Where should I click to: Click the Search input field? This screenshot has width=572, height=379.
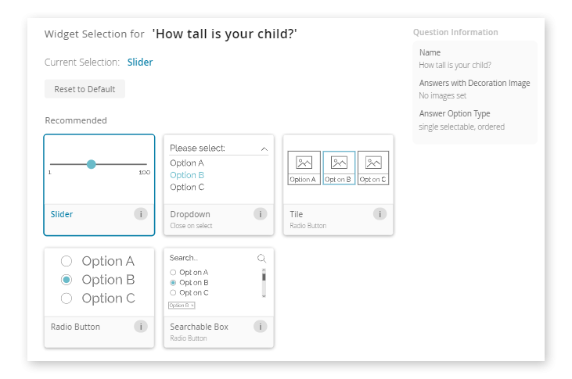tap(210, 258)
